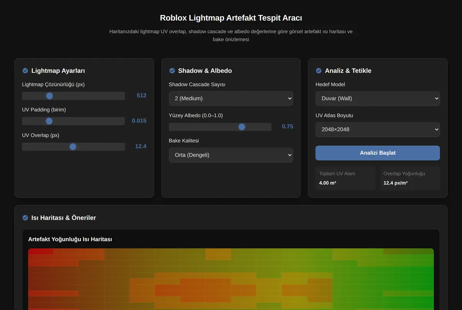The height and width of the screenshot is (310, 462).
Task: Adjust the Lightmap Çözünürlüğü slider
Action: pos(74,96)
